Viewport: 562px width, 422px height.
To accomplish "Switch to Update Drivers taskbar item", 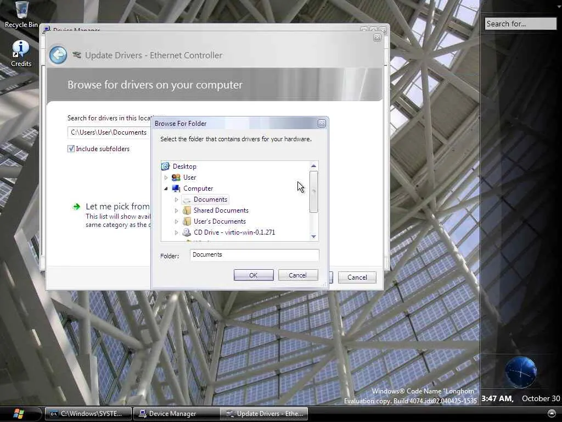I will (264, 414).
